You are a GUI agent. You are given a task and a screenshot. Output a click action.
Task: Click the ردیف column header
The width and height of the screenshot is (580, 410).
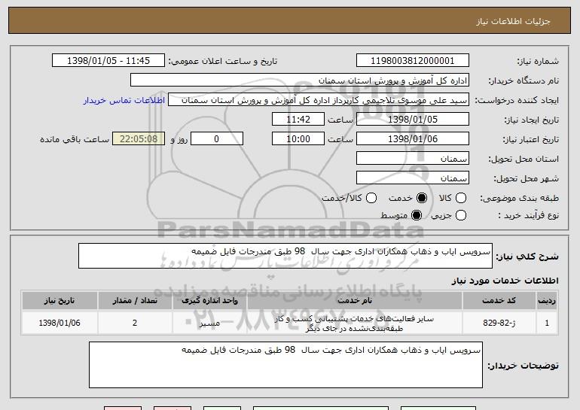pos(547,301)
